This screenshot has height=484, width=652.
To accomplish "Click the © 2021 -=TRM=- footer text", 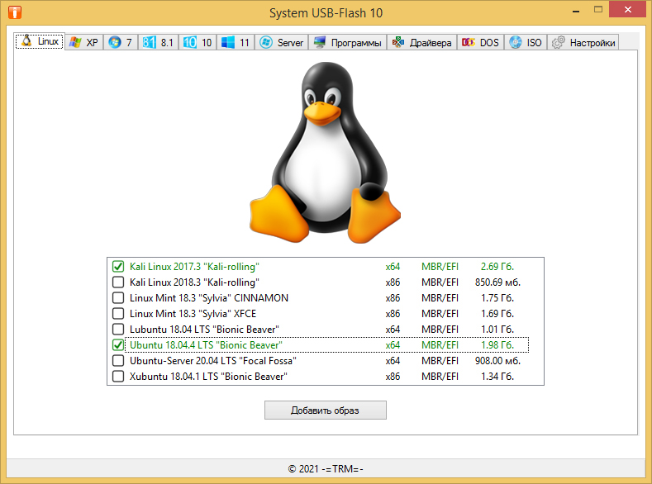I will pos(326,468).
